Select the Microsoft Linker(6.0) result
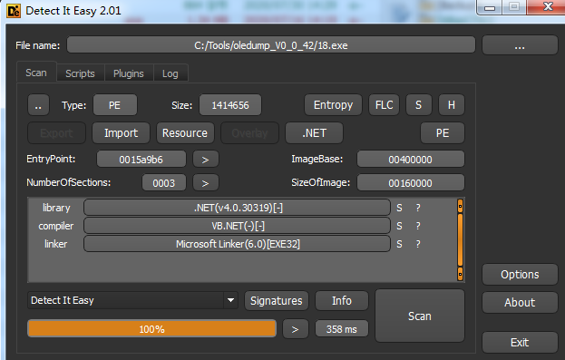This screenshot has width=565, height=360. pos(237,244)
